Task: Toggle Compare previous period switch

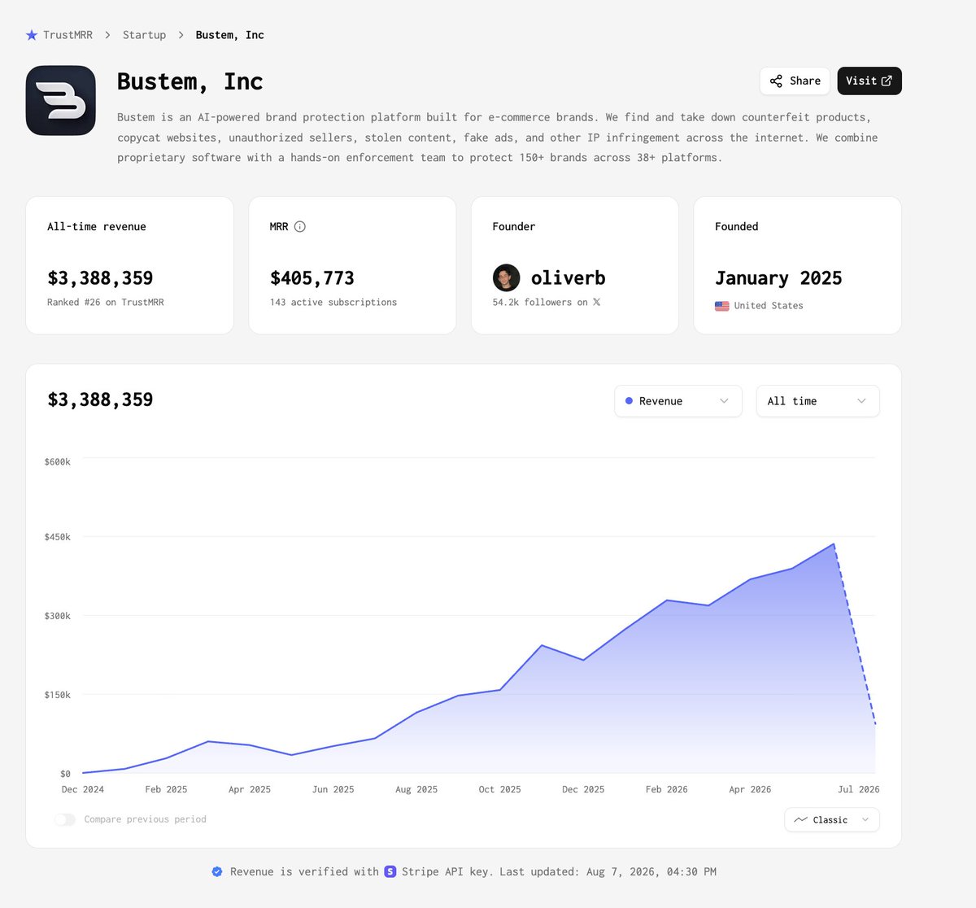Action: (x=65, y=819)
